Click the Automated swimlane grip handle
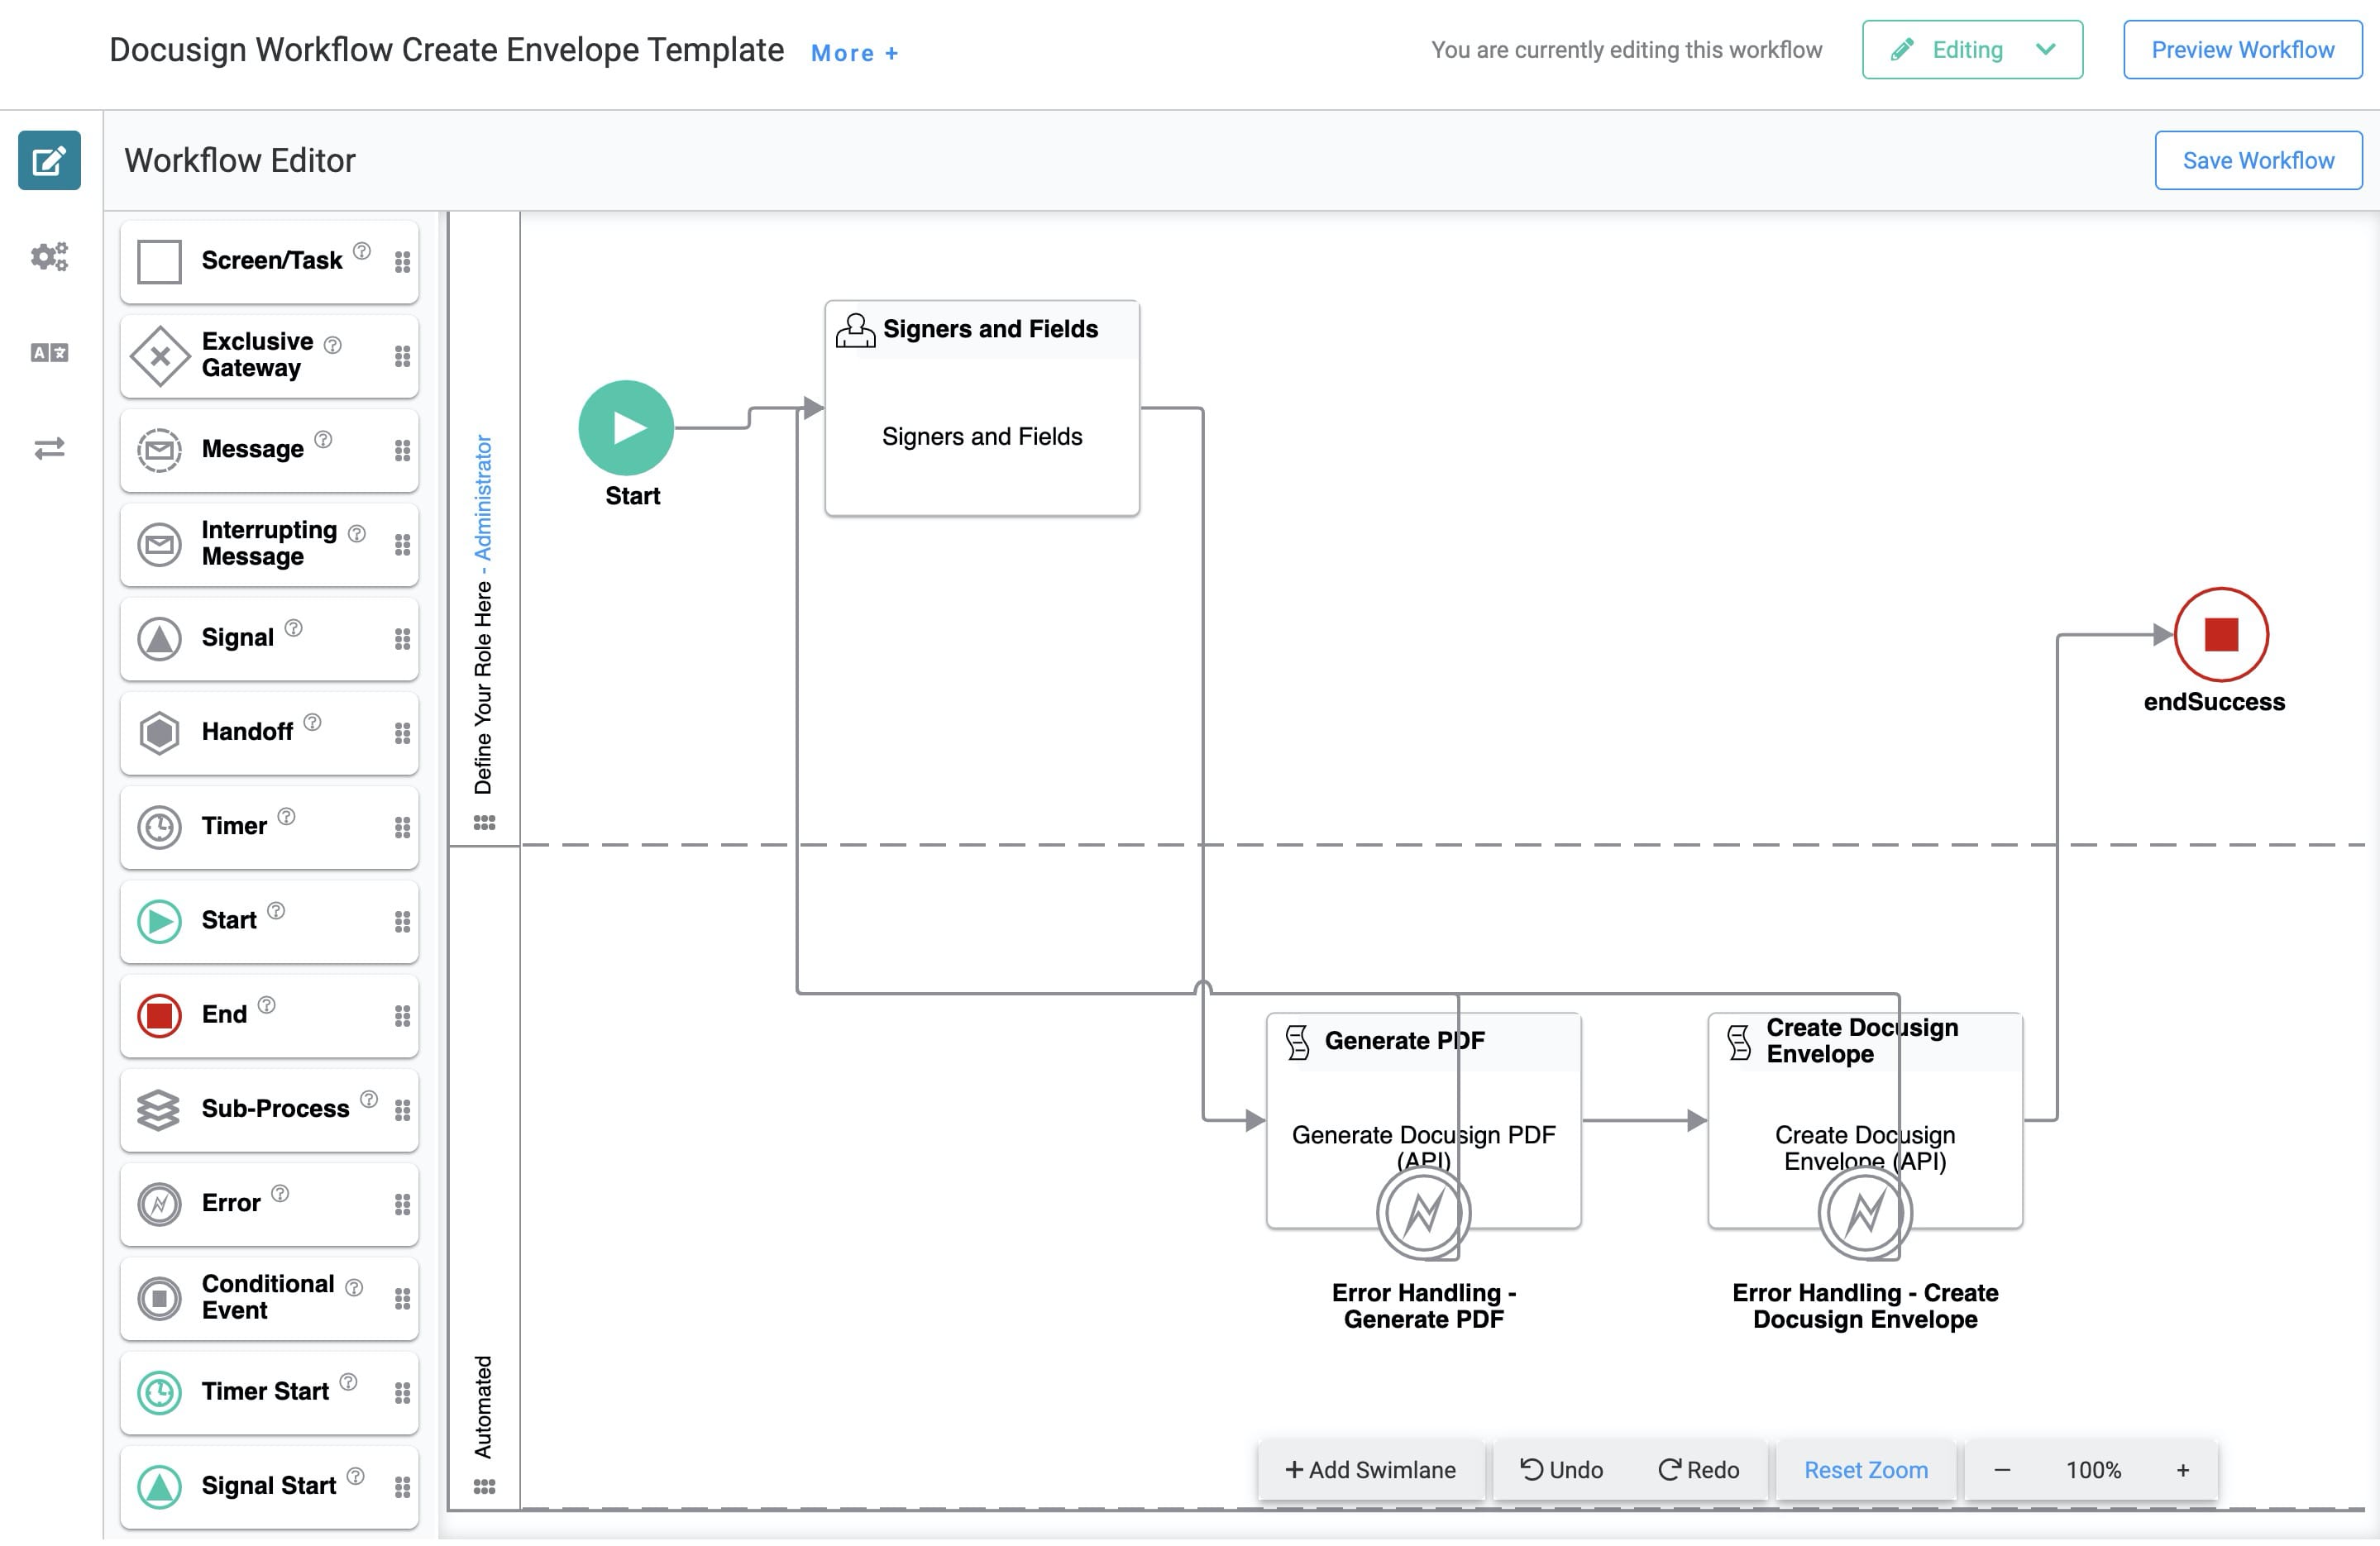This screenshot has width=2380, height=1546. click(x=484, y=1487)
